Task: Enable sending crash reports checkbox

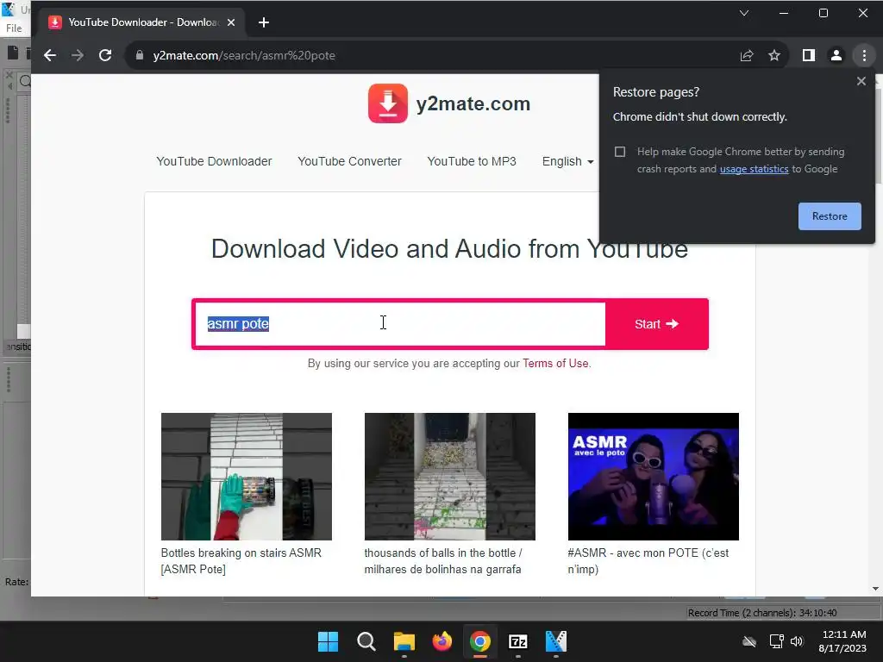Action: (x=620, y=152)
